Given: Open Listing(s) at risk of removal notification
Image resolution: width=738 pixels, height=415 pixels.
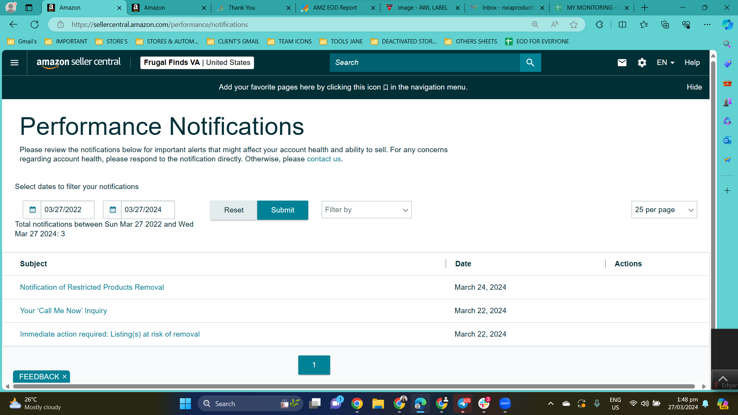Looking at the screenshot, I should [x=110, y=334].
